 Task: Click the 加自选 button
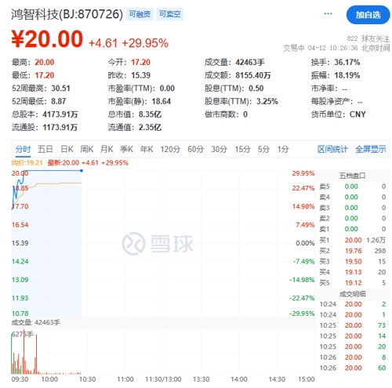[368, 15]
